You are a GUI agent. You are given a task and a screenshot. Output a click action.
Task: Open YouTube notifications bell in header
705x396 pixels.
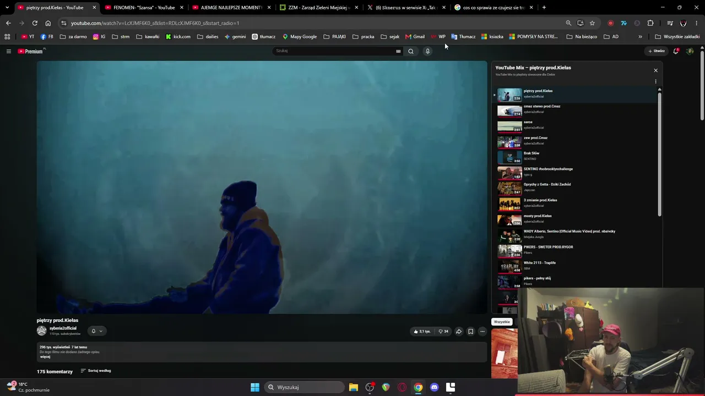click(676, 51)
